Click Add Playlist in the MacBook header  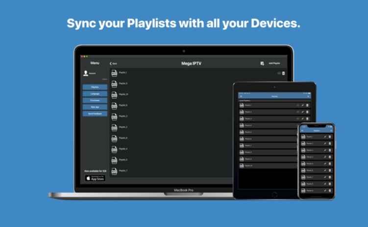pos(274,63)
